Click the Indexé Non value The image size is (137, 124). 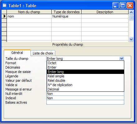click(x=85, y=98)
